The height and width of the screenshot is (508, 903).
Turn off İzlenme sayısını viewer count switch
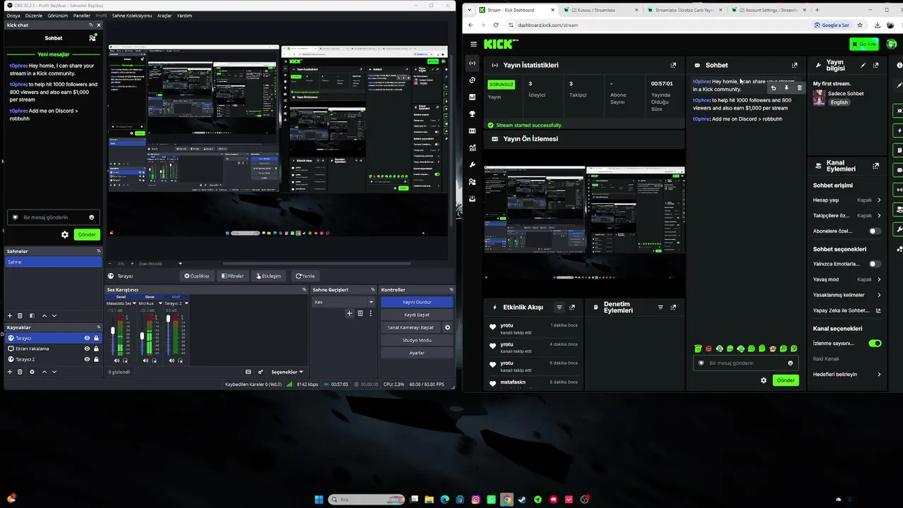click(875, 344)
